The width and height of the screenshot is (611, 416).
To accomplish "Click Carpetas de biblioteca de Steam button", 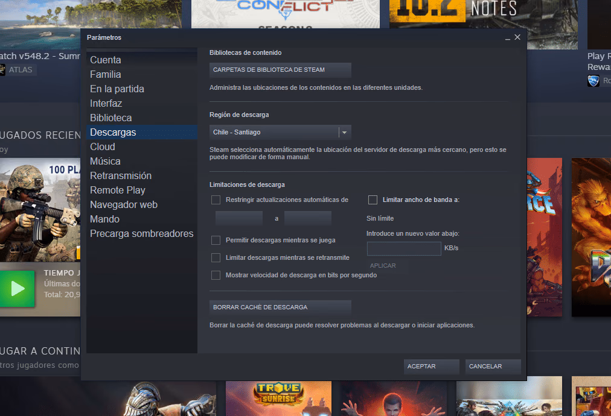I will 280,70.
